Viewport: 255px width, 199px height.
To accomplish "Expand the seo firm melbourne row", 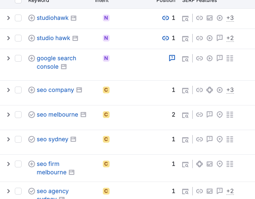I will click(x=8, y=164).
